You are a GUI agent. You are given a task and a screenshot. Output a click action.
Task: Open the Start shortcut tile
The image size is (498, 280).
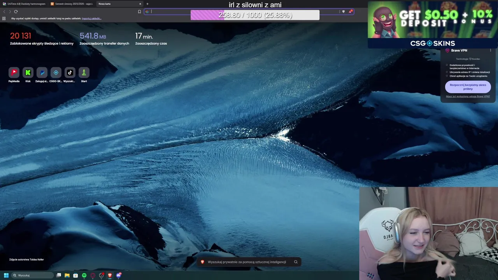[x=84, y=72]
